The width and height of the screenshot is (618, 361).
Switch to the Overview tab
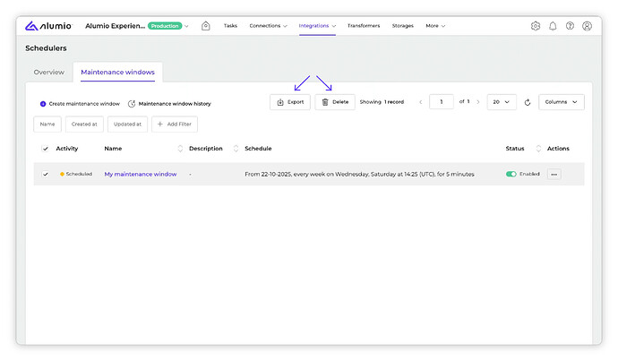tap(49, 72)
